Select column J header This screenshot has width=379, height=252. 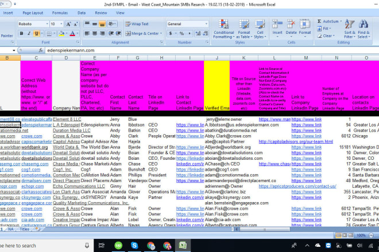217,58
